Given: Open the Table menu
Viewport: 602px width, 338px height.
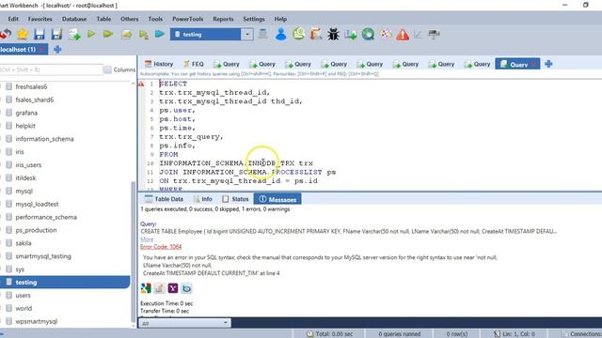Looking at the screenshot, I should pos(103,19).
